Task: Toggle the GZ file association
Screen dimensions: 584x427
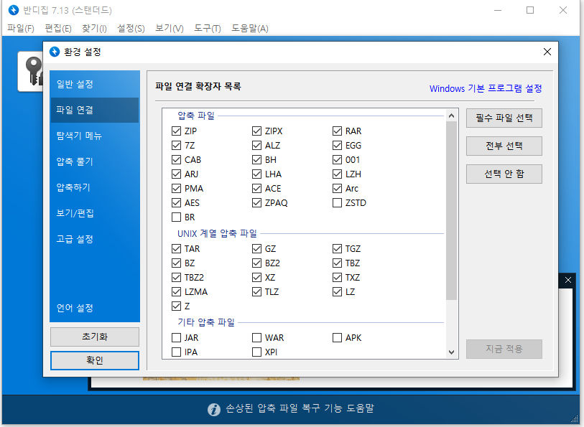Action: tap(256, 248)
